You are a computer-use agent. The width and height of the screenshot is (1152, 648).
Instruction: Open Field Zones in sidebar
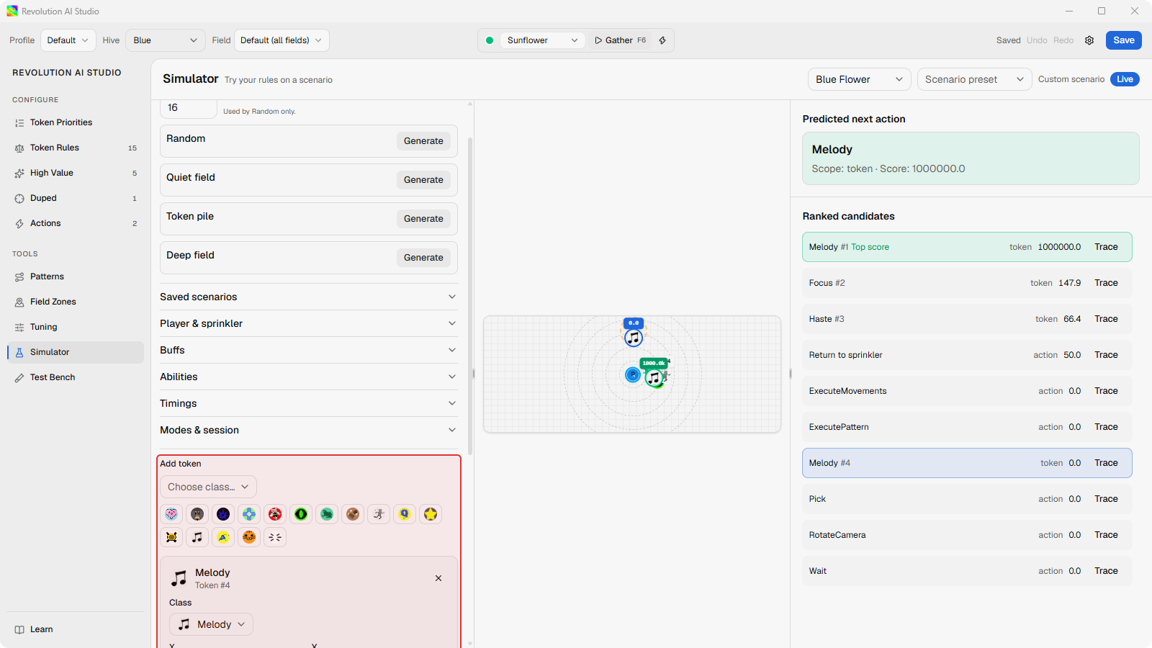pos(76,302)
